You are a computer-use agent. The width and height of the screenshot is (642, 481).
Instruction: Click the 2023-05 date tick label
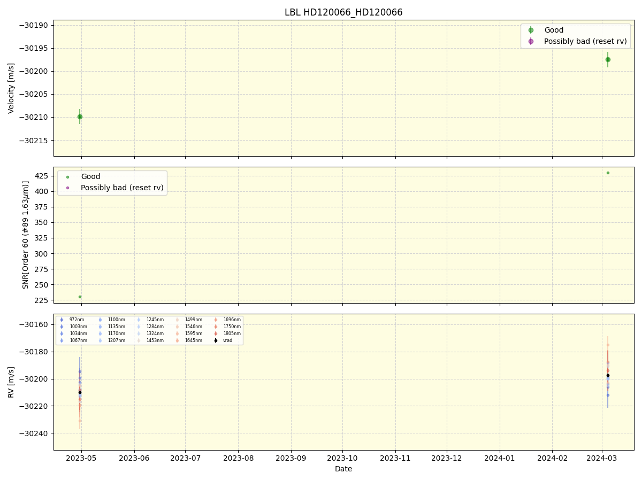point(81,458)
